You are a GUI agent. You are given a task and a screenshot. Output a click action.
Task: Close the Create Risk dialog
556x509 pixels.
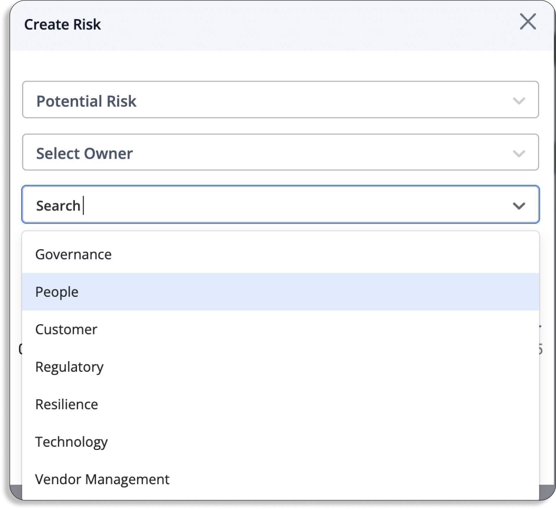pyautogui.click(x=528, y=21)
